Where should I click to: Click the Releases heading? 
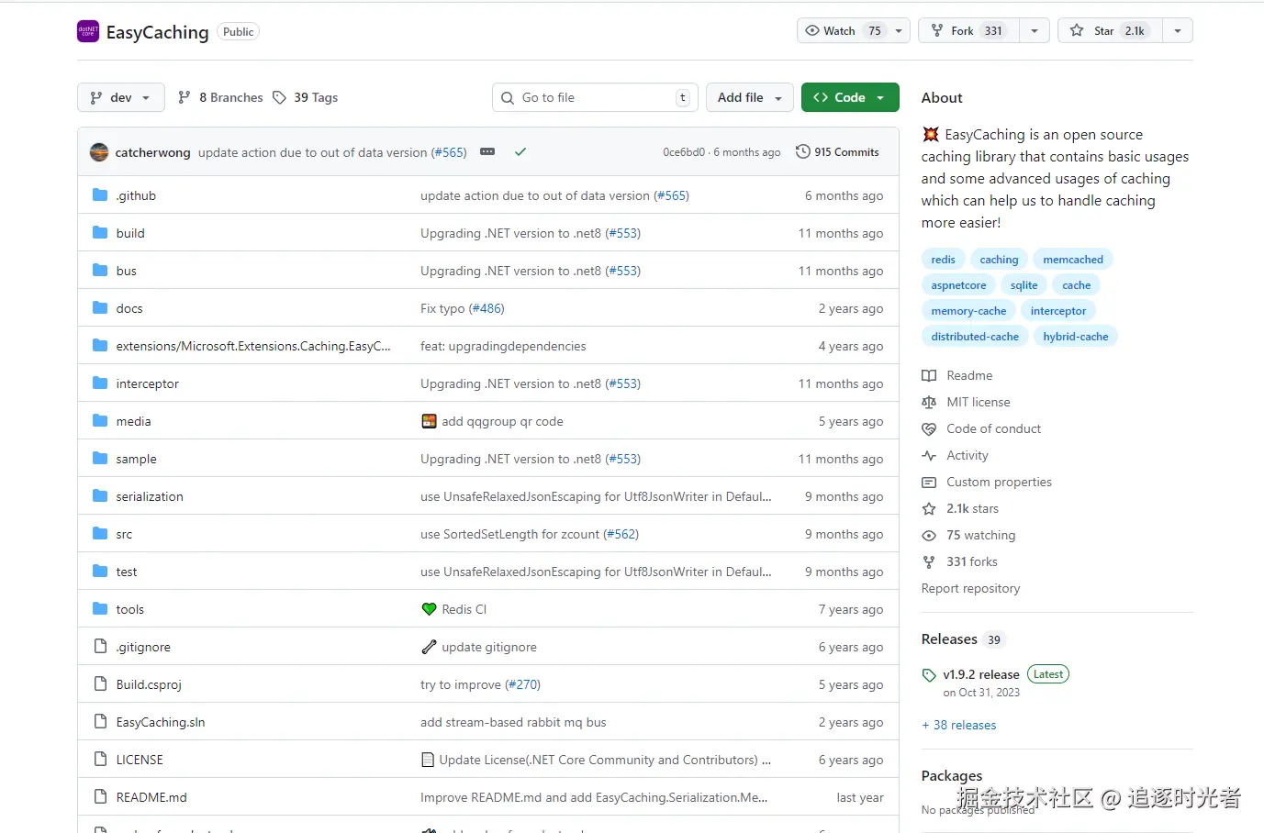[x=949, y=639]
